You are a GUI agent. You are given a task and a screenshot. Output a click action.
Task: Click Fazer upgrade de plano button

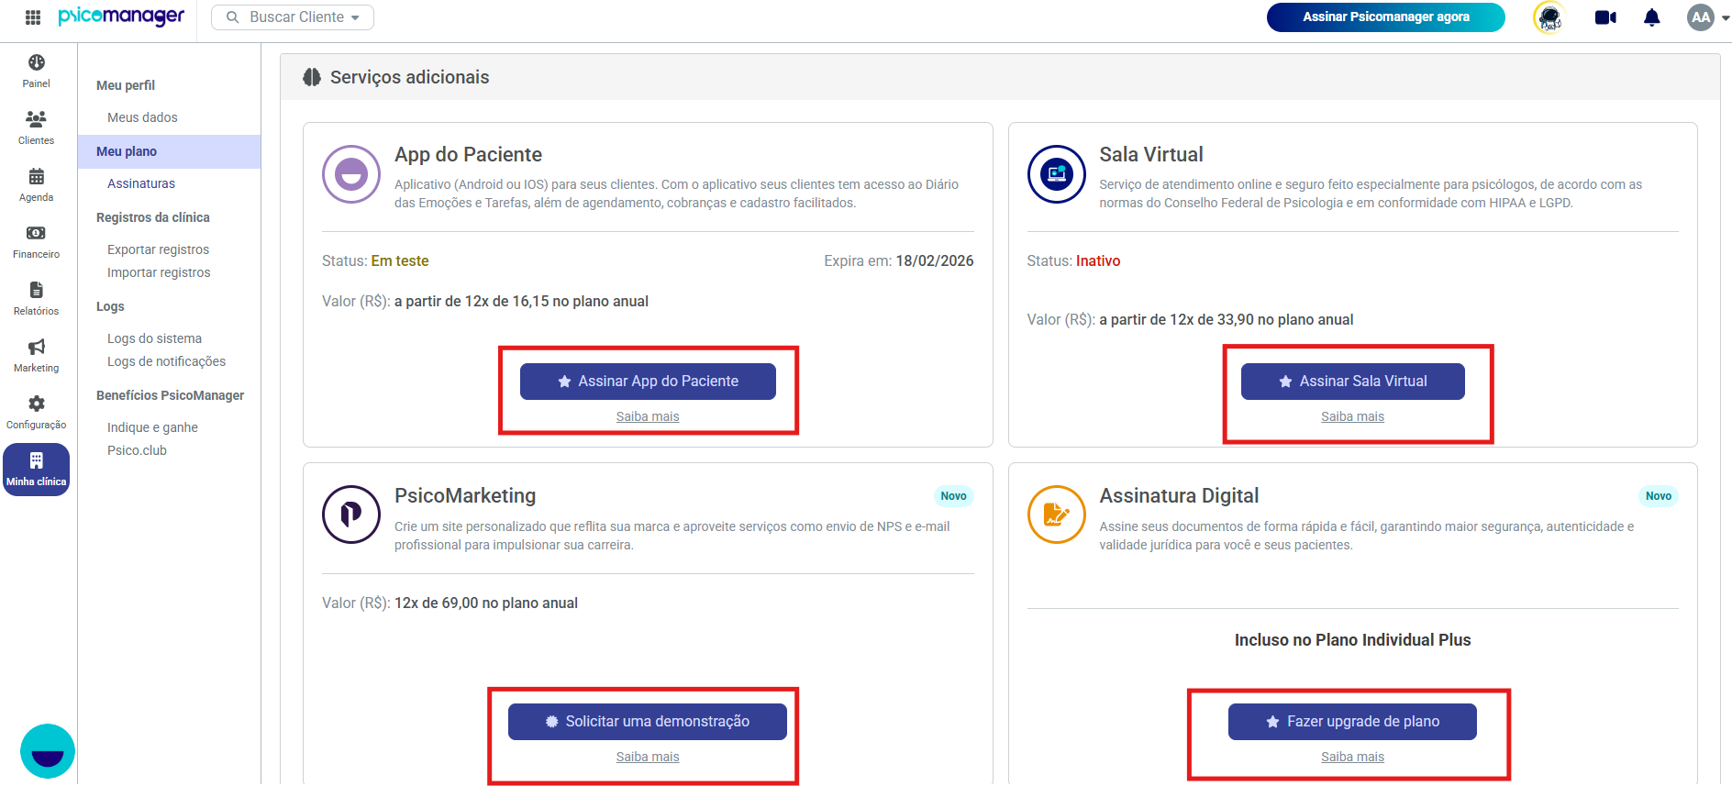click(1353, 722)
